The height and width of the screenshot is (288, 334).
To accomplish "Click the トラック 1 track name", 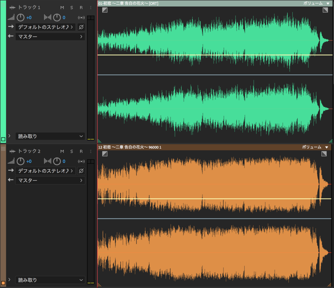I will (x=29, y=8).
